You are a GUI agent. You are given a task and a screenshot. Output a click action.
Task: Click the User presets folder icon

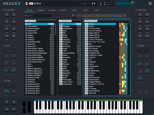pyautogui.click(x=26, y=26)
